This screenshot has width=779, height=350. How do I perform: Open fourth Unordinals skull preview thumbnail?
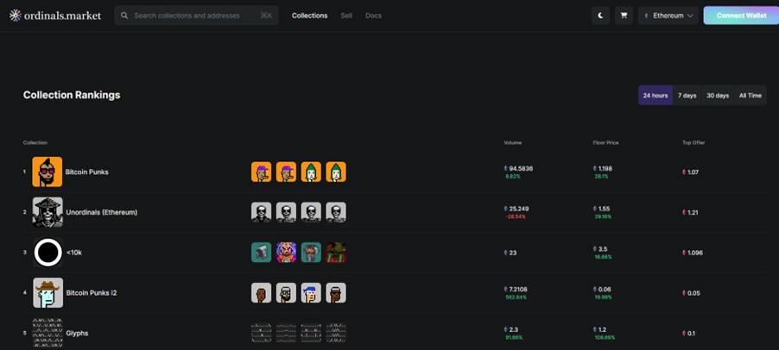[336, 212]
